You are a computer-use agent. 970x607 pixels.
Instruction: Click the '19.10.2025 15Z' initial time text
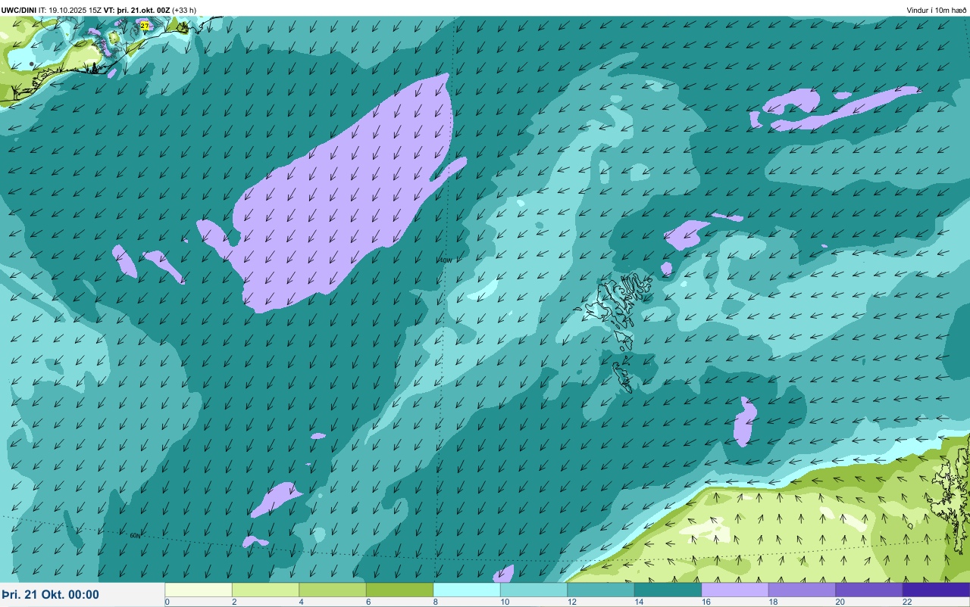pos(75,10)
